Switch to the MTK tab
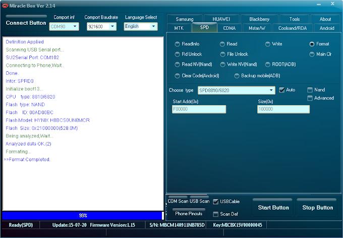343x238 pixels. (x=179, y=28)
